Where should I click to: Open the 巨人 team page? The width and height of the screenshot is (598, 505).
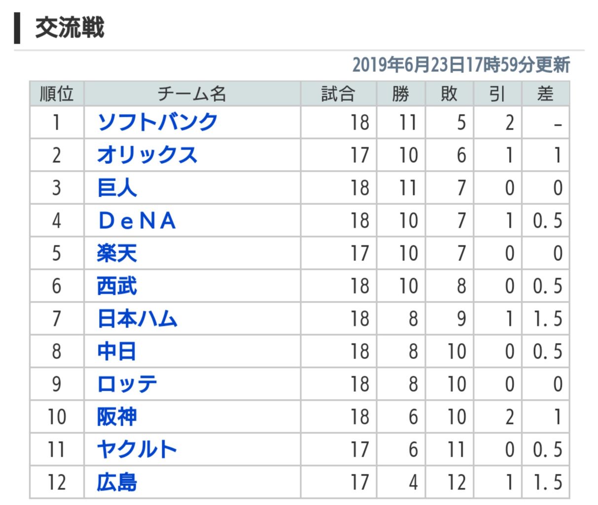(117, 188)
